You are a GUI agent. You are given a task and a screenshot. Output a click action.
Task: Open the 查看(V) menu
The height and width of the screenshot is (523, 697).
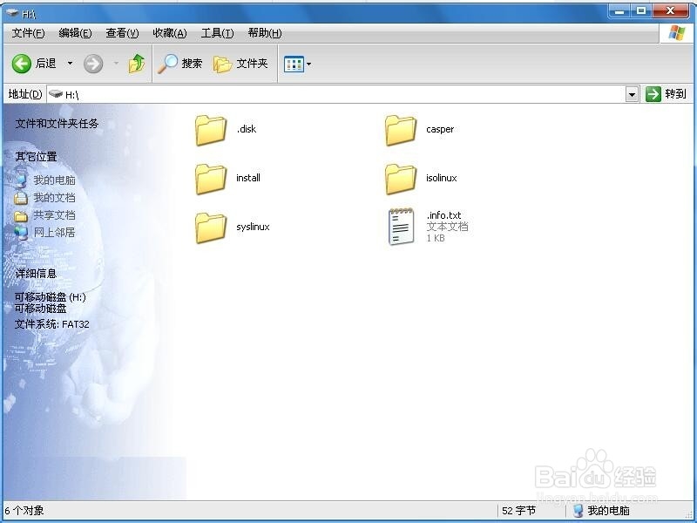tap(122, 33)
